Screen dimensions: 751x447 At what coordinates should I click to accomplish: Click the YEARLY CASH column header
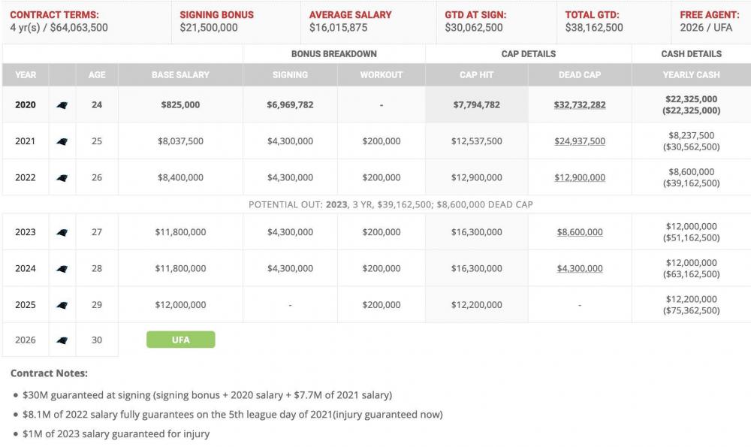click(x=691, y=75)
